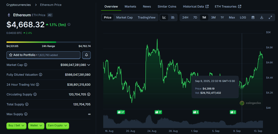
Task: Click the price alert bell icon
Action: tap(87, 55)
